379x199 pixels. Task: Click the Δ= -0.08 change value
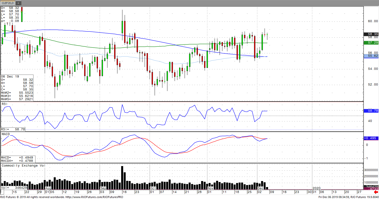pyautogui.click(x=10, y=21)
